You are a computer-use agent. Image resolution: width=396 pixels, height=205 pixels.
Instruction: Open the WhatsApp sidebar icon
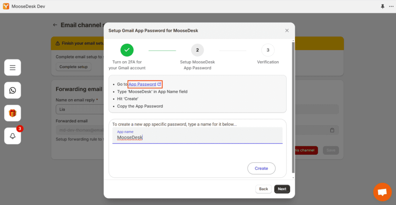coord(13,90)
